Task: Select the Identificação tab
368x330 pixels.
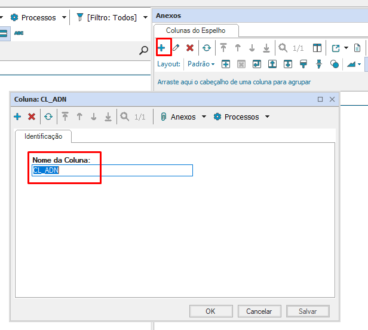Action: [x=43, y=136]
